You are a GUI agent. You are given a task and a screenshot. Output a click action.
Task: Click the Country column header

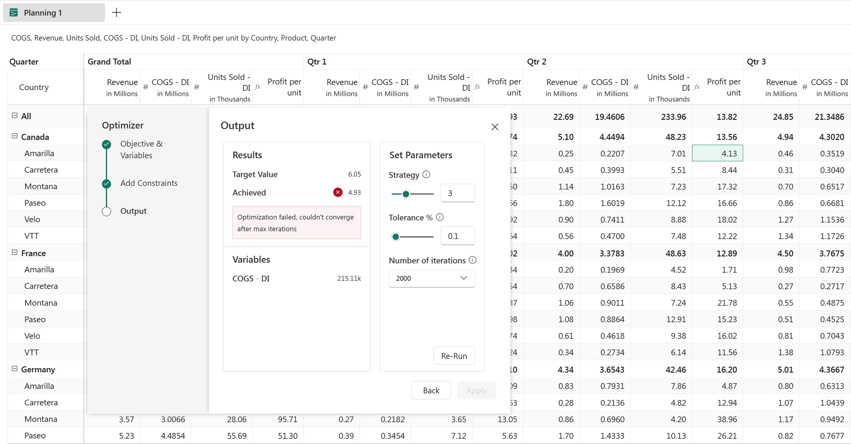(x=34, y=87)
